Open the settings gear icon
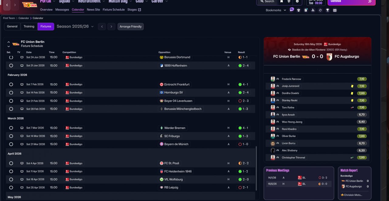 [x=297, y=2]
